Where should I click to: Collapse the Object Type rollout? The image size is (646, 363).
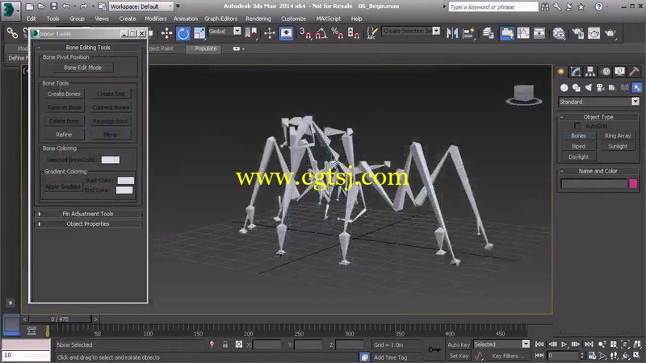pos(598,117)
